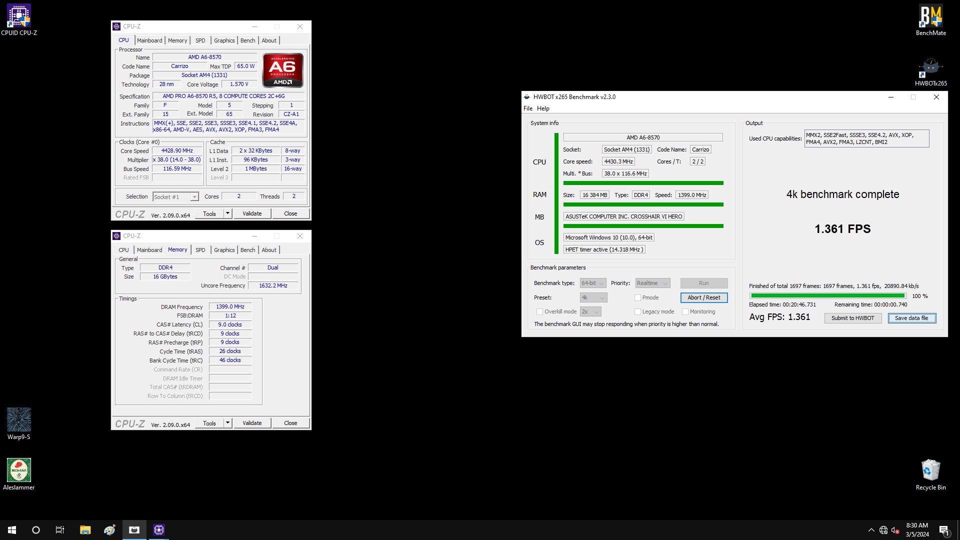Click the Cortana search circle on taskbar

tap(36, 530)
